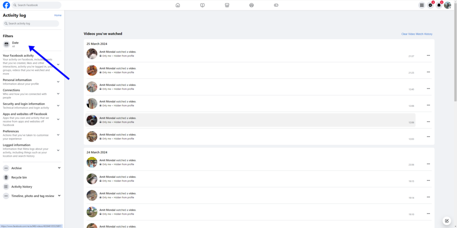
Task: Expand the Security and login information section
Action: click(x=58, y=106)
